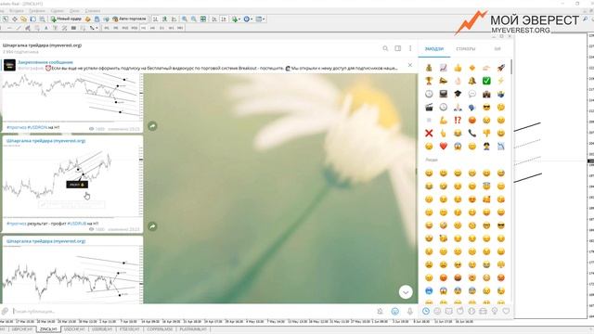Viewport: 594px width, 334px height.
Task: Select the crosshair tool in toolbar
Action: point(15,19)
